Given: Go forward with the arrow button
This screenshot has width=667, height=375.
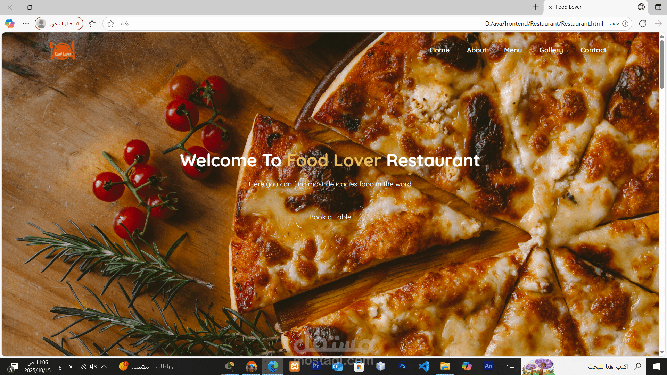Looking at the screenshot, I should coord(658,24).
